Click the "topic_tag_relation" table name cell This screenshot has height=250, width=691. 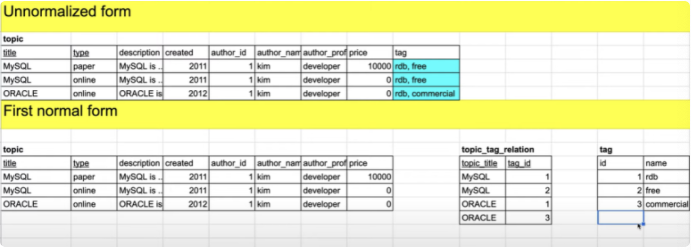[x=498, y=150]
